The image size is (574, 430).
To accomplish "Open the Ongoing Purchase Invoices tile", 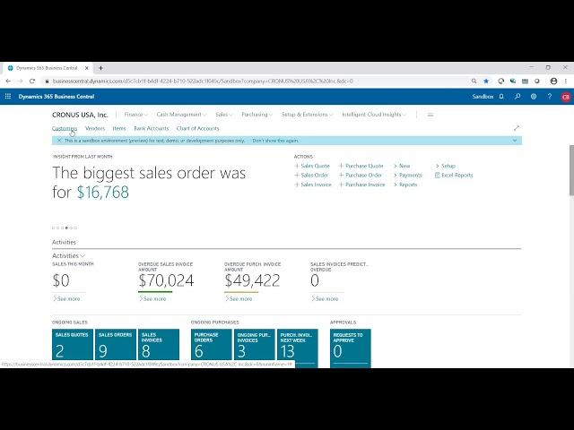I will click(255, 347).
